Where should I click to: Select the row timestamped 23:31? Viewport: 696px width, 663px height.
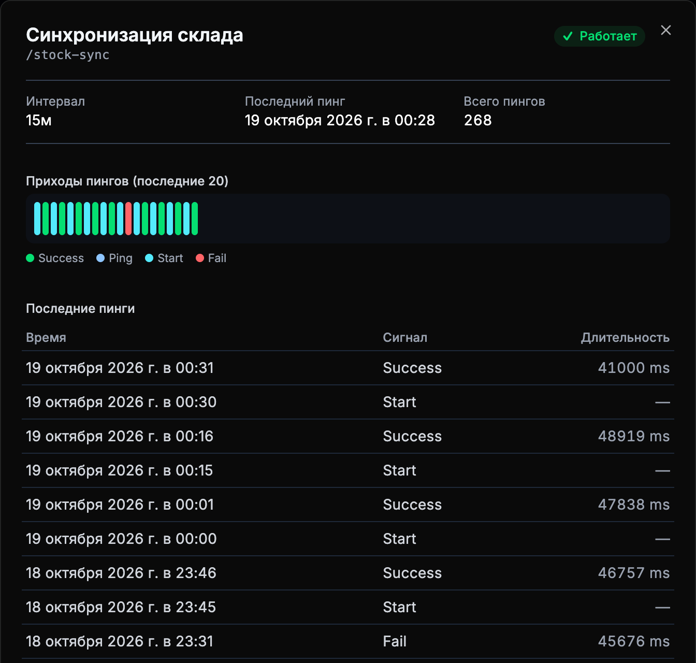coord(348,641)
